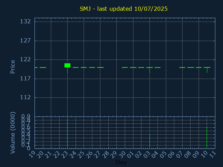Click the flat price dash above day 09
This screenshot has width=223, height=167.
coord(199,67)
